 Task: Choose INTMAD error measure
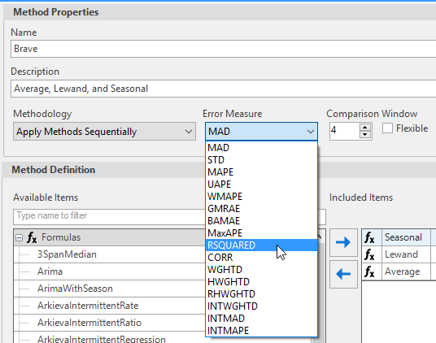coord(261,319)
